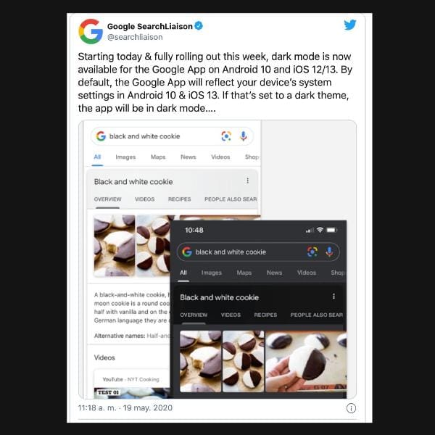Click the Twitter bird logo icon
The width and height of the screenshot is (435, 435).
click(350, 25)
